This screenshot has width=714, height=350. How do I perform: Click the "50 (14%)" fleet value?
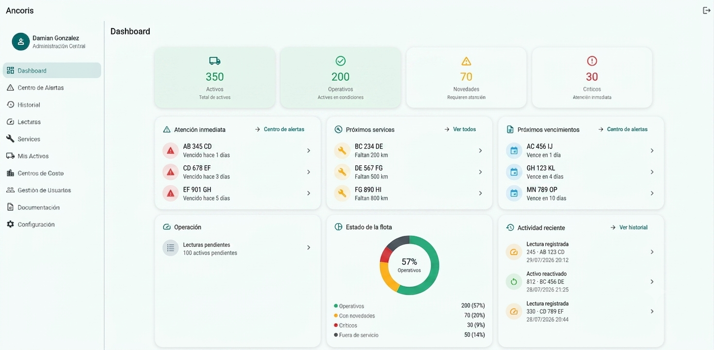tap(474, 335)
